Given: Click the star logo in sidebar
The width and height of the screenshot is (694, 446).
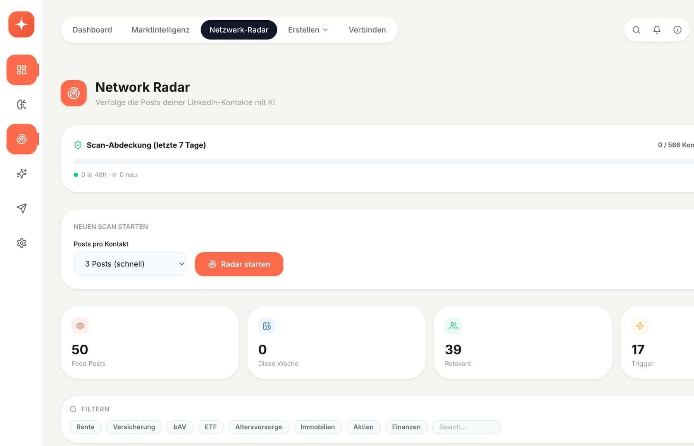Looking at the screenshot, I should coord(21,24).
